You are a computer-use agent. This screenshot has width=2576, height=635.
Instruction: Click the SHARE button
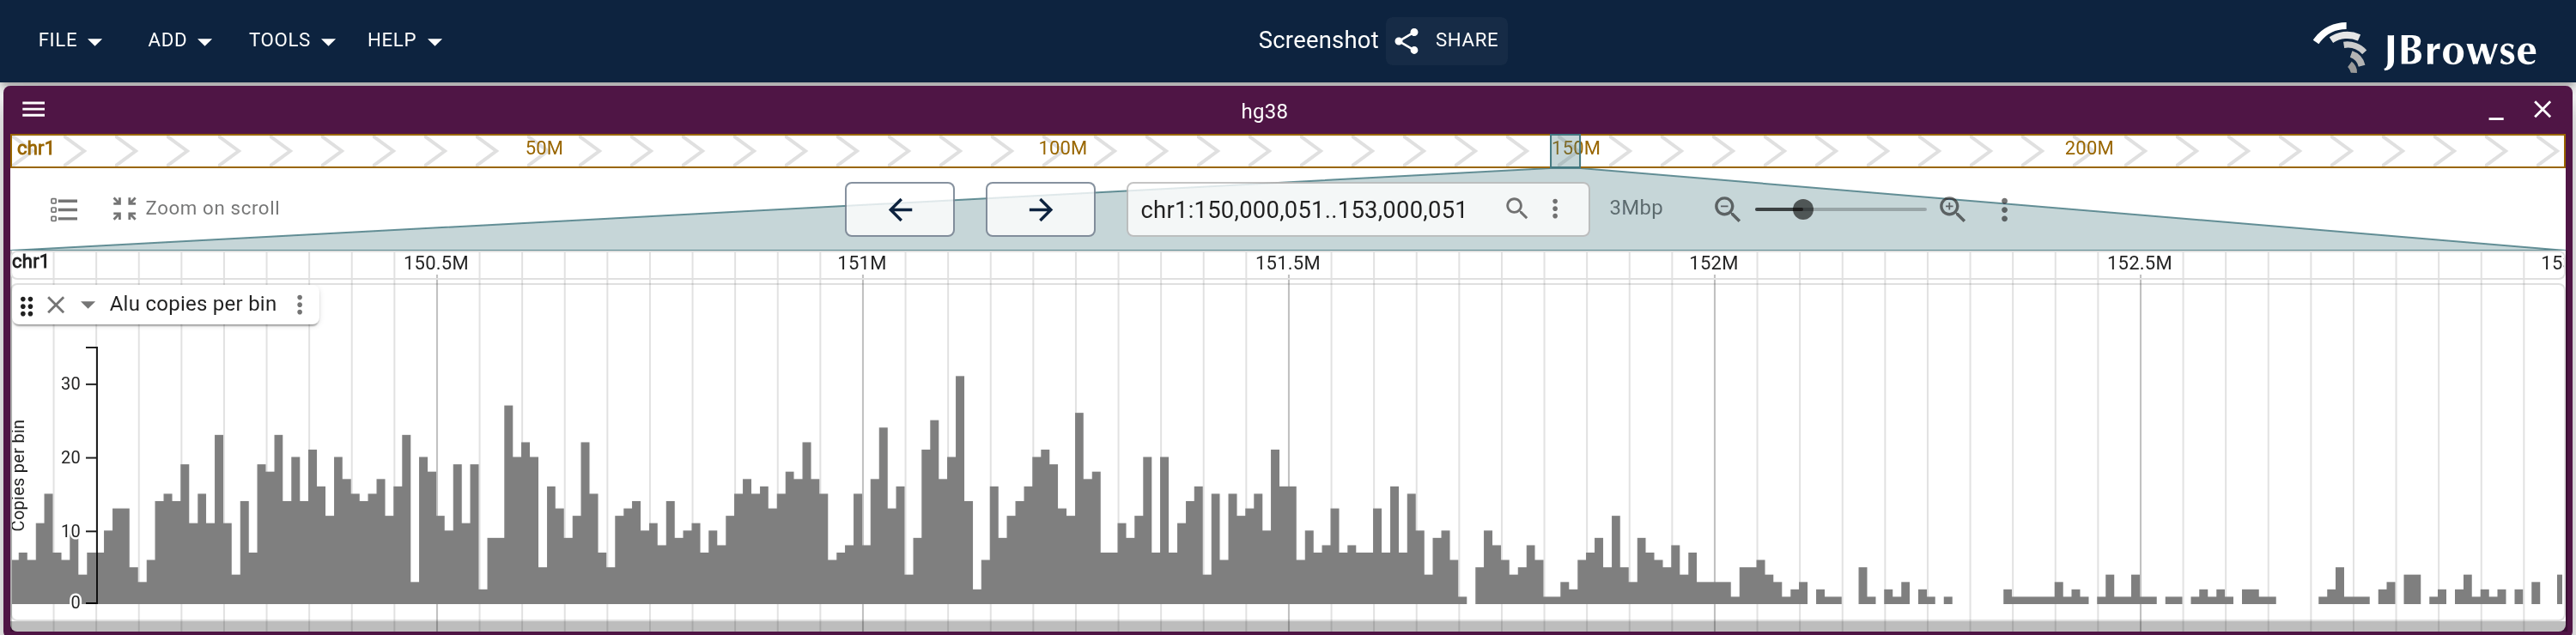point(1446,40)
